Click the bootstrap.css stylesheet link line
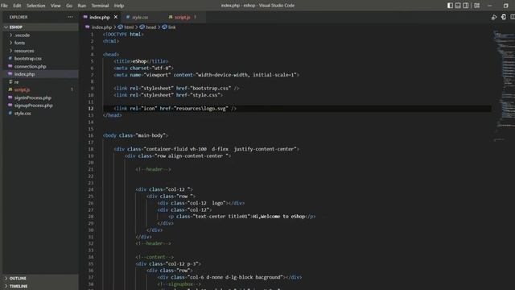The height and width of the screenshot is (290, 515). [176, 88]
